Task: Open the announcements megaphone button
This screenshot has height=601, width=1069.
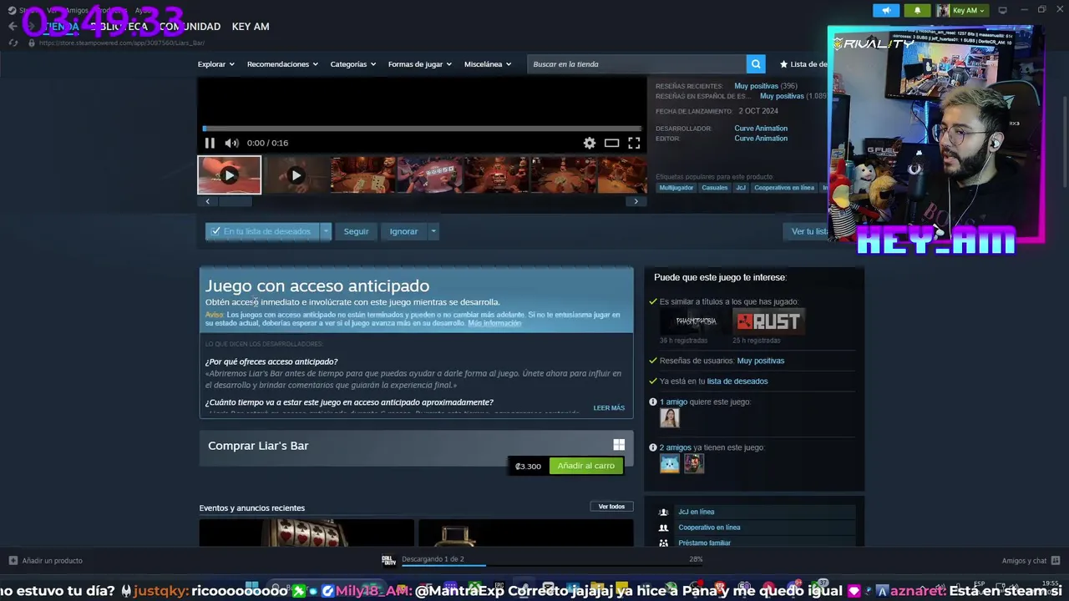Action: 886,10
